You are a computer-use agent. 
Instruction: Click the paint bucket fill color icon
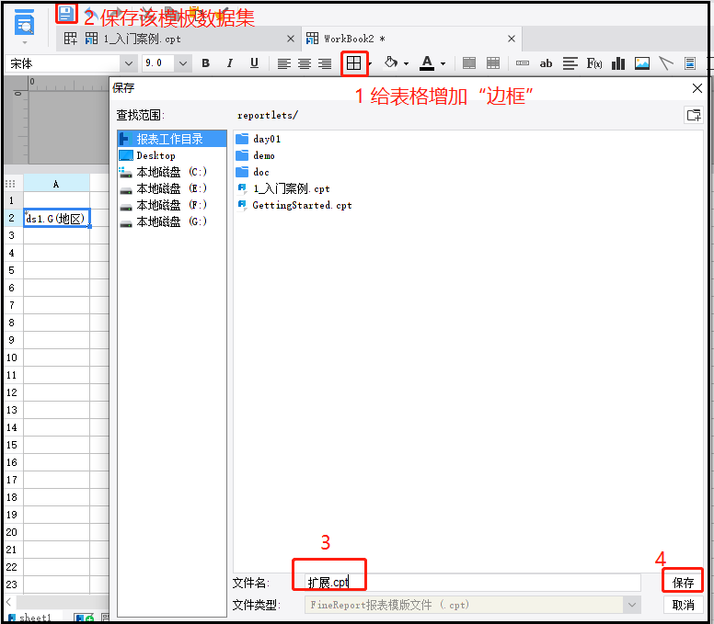(x=391, y=62)
